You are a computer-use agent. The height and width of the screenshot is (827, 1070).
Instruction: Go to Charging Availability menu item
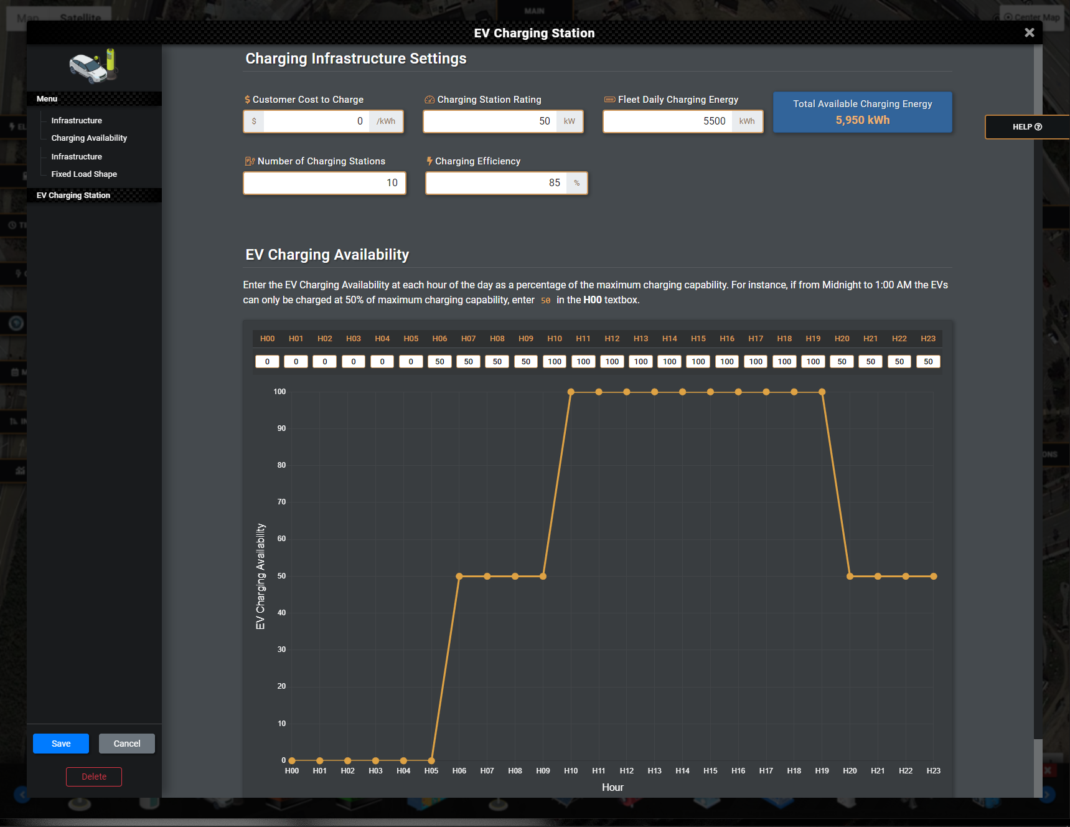[x=89, y=138]
